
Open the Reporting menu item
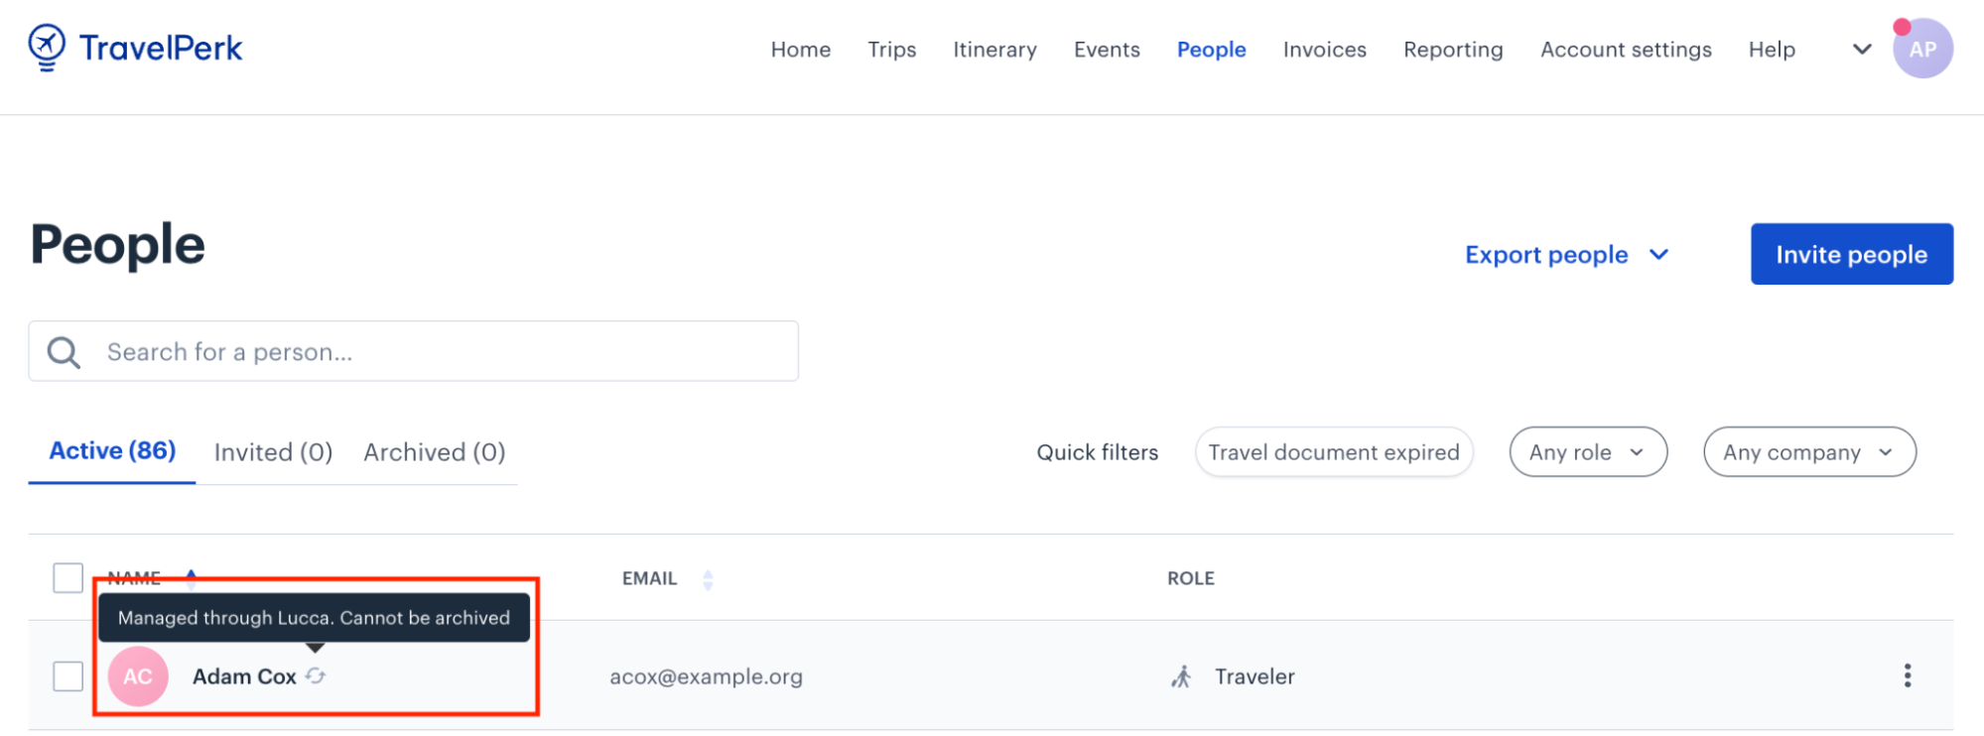(1453, 50)
